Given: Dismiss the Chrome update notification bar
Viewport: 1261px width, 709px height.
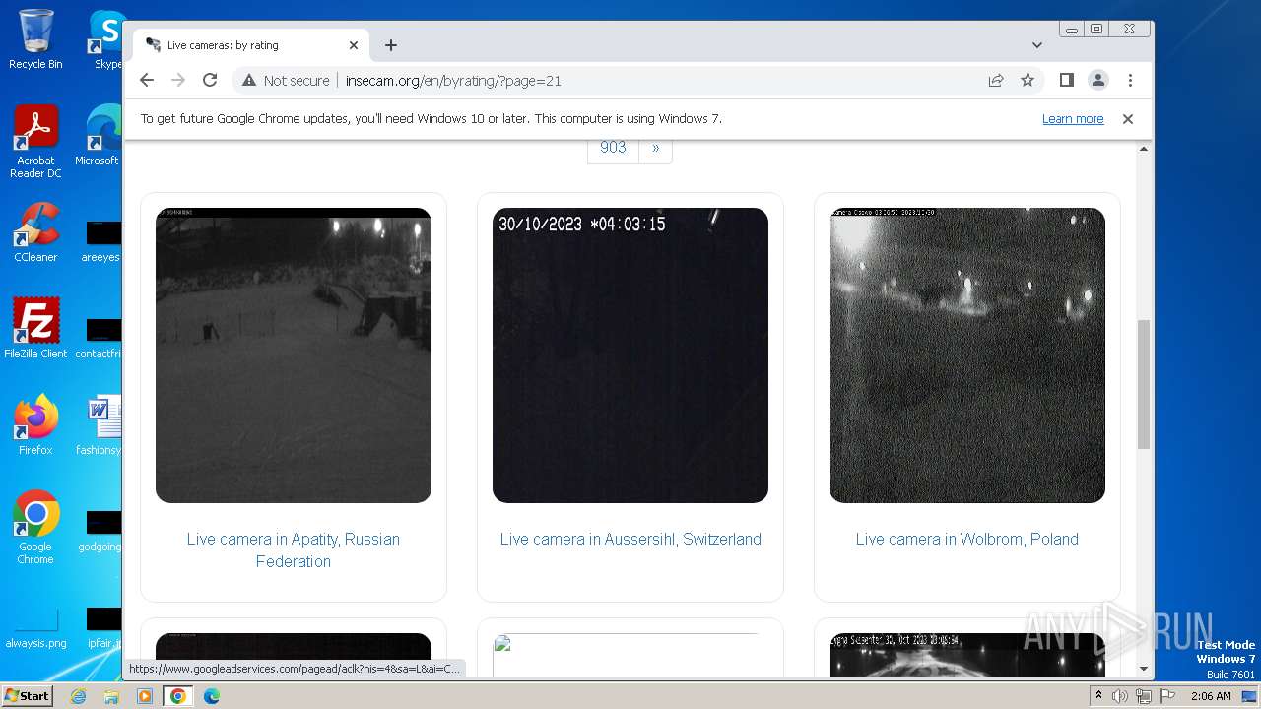Looking at the screenshot, I should coord(1128,118).
